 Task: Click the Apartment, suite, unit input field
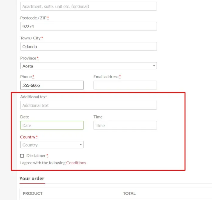(x=88, y=6)
